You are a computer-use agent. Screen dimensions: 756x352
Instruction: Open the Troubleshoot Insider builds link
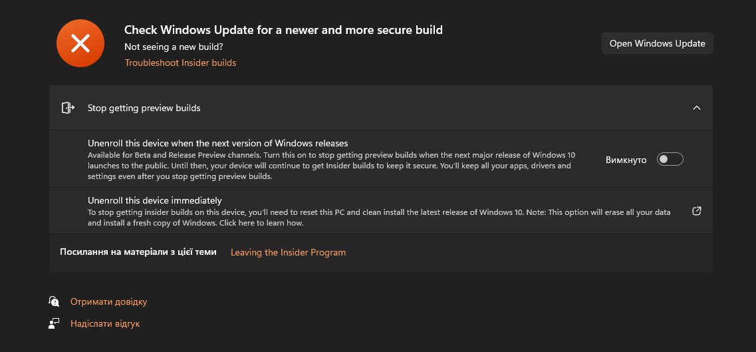[180, 63]
